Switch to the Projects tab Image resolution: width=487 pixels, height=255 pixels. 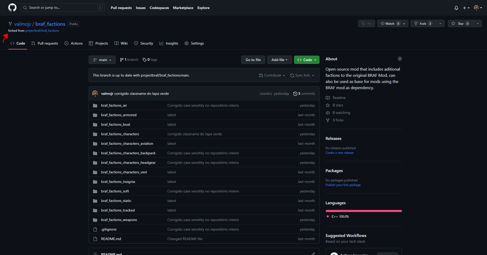click(x=98, y=43)
